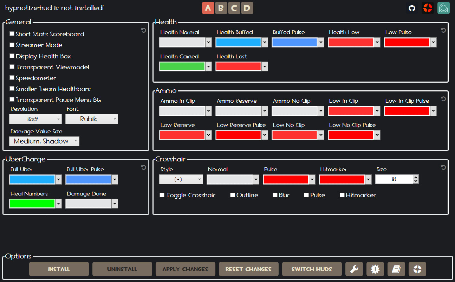
Task: Launch TF2 using the rightmost Options icon
Action: click(417, 269)
